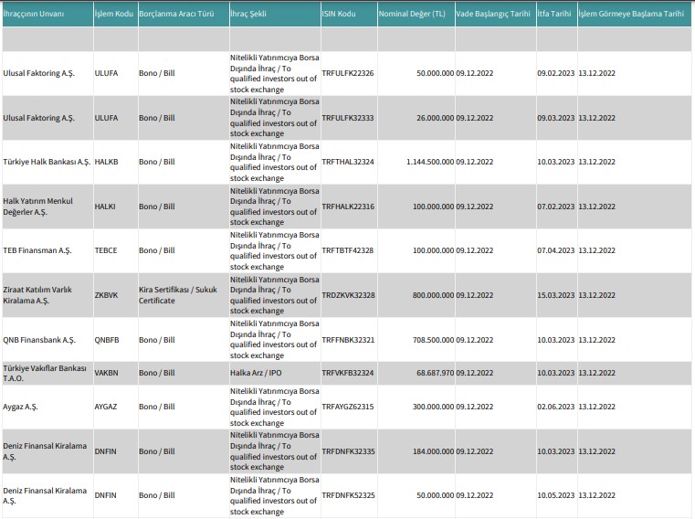Select ISIN code TRFTBTF42328
Screen dimensions: 695x519
tap(348, 250)
